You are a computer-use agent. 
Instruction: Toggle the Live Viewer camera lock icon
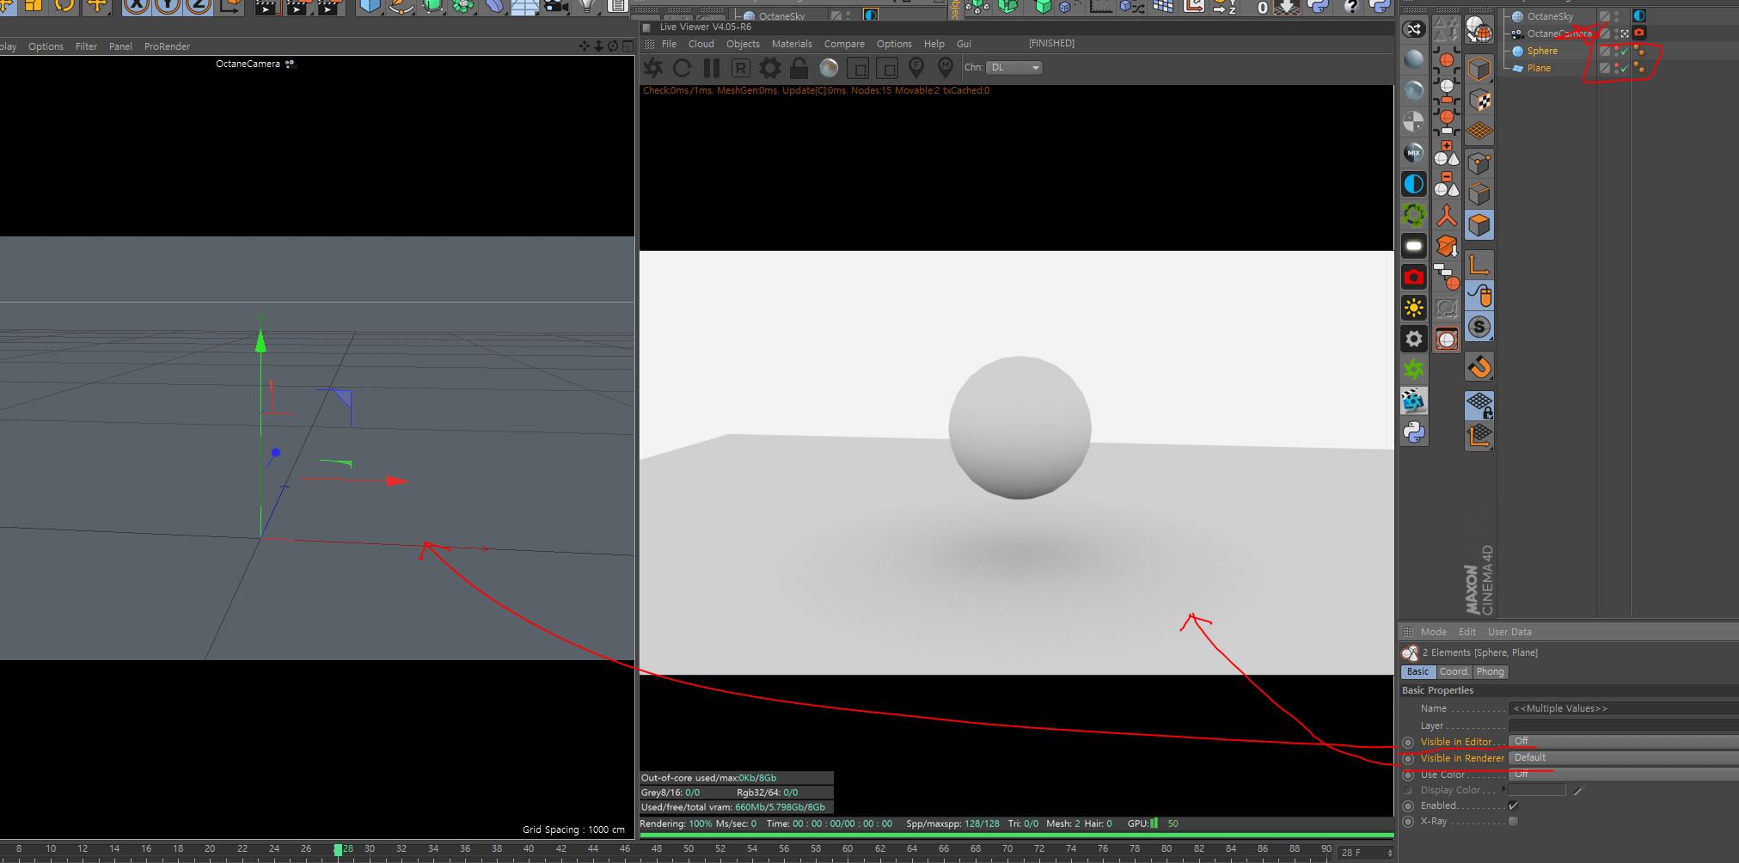[x=799, y=68]
